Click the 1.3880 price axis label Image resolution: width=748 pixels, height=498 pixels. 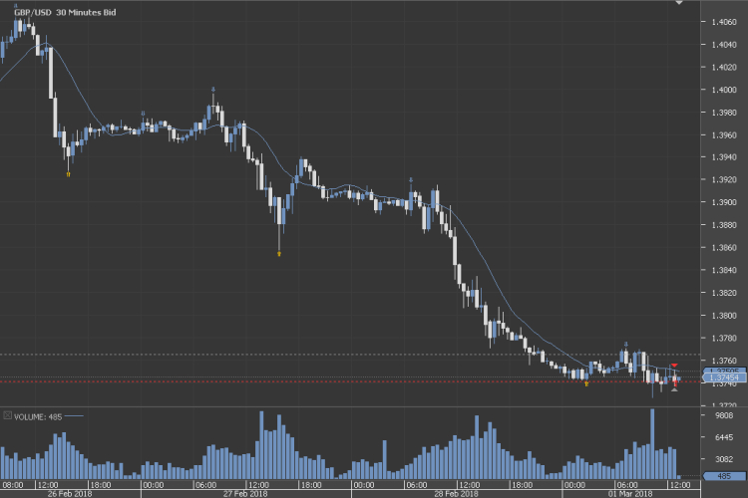tap(724, 225)
